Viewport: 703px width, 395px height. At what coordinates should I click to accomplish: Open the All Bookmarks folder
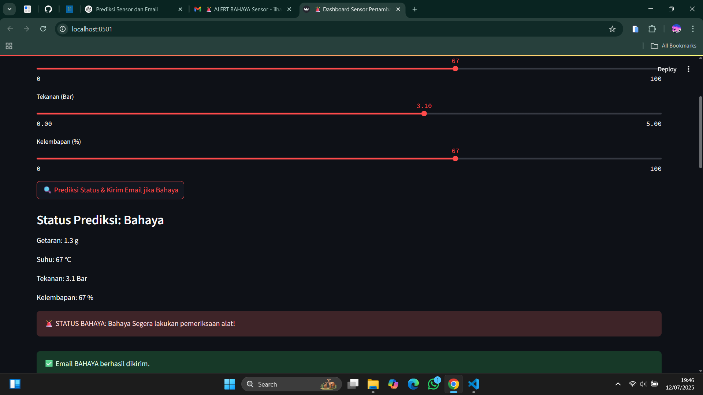coord(673,46)
